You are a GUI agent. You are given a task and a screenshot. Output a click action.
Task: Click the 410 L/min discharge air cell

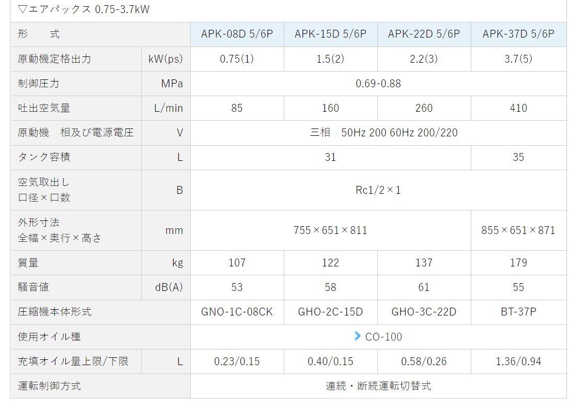(518, 108)
